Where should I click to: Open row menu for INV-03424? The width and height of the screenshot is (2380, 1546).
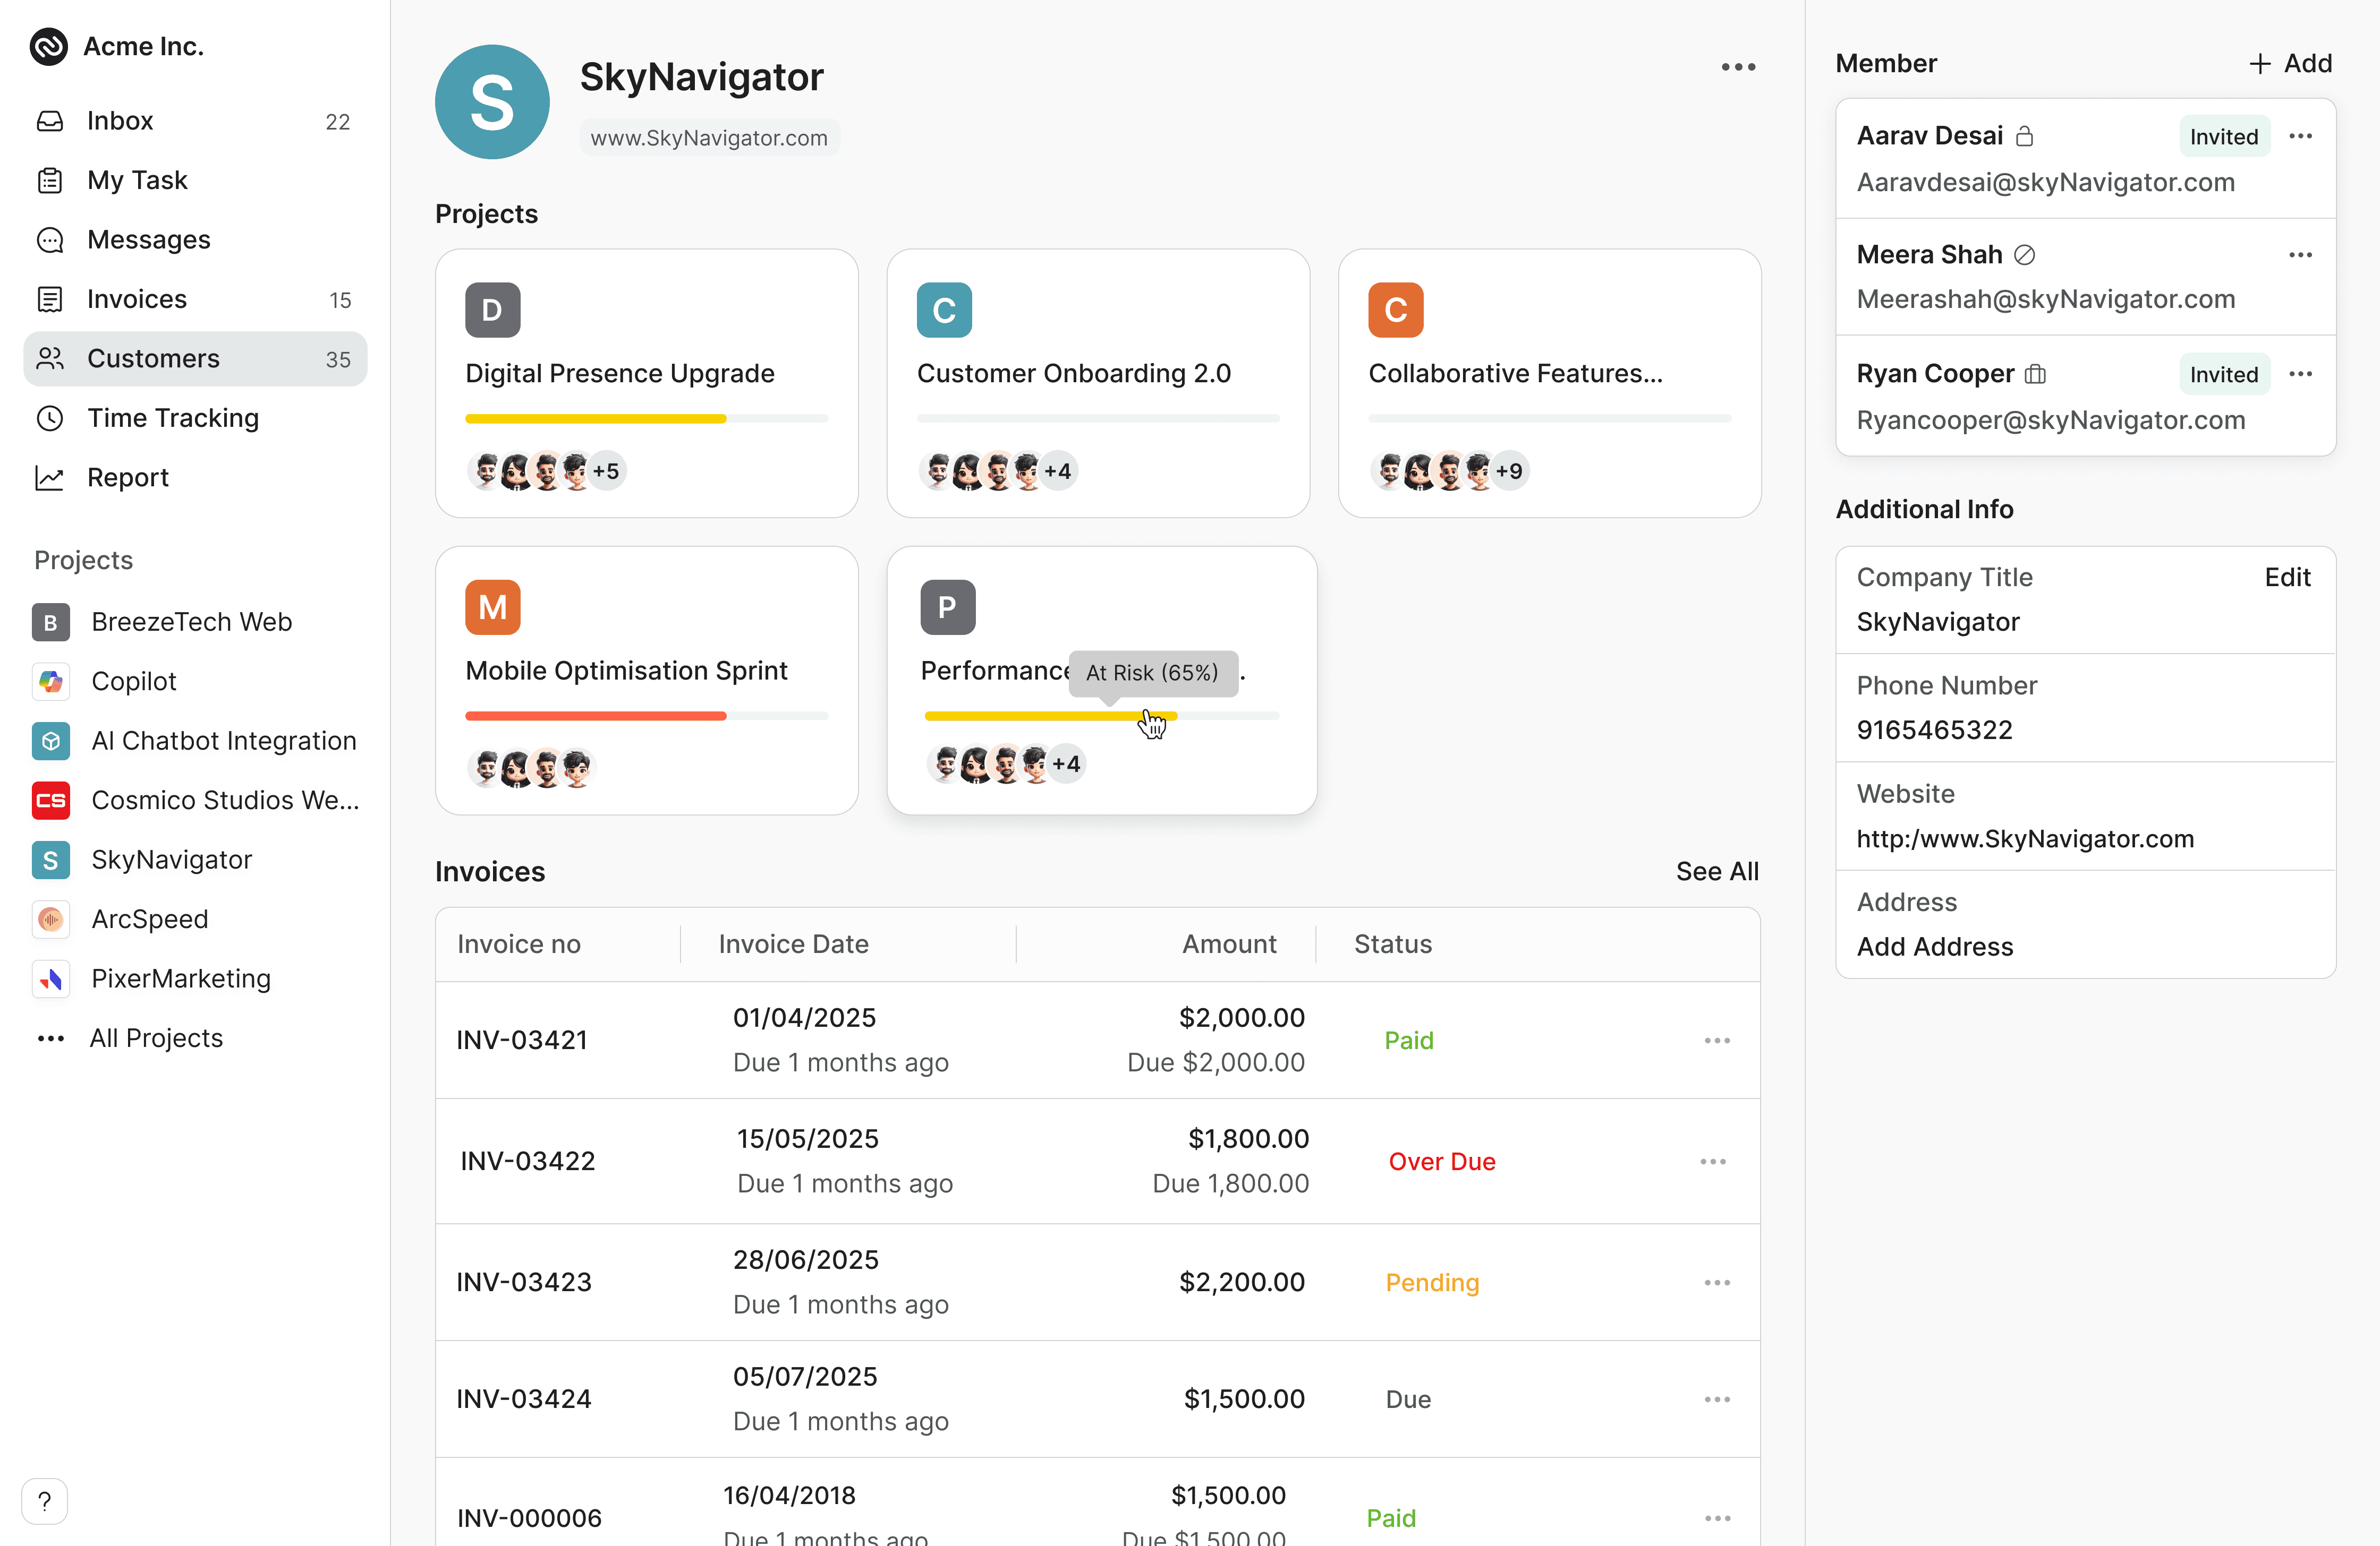coord(1717,1399)
